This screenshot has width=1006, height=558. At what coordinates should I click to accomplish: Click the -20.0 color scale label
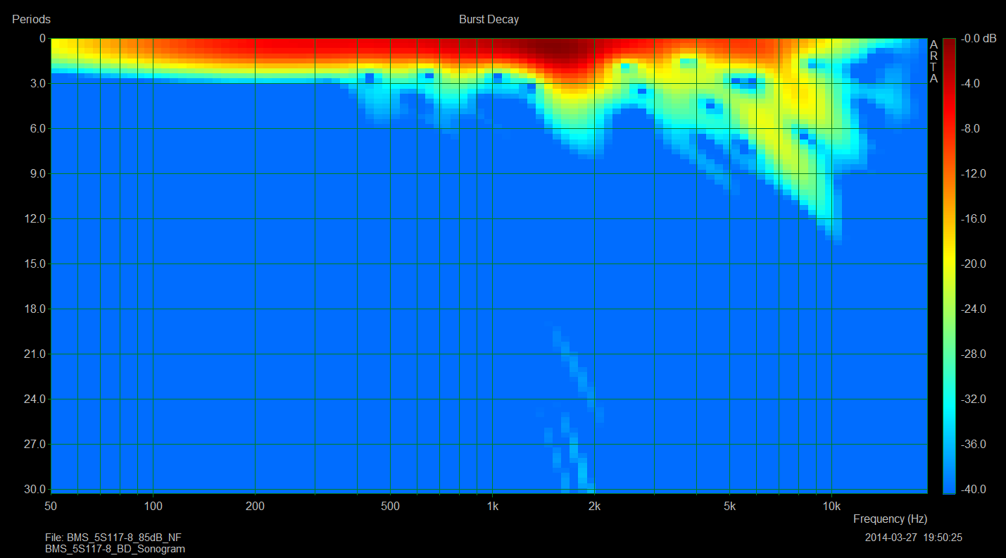[975, 264]
